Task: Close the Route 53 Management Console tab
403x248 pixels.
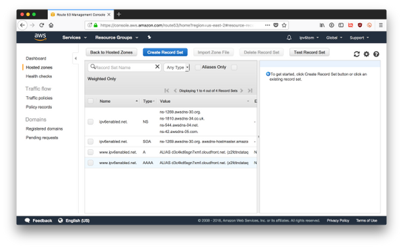Action: 109,15
